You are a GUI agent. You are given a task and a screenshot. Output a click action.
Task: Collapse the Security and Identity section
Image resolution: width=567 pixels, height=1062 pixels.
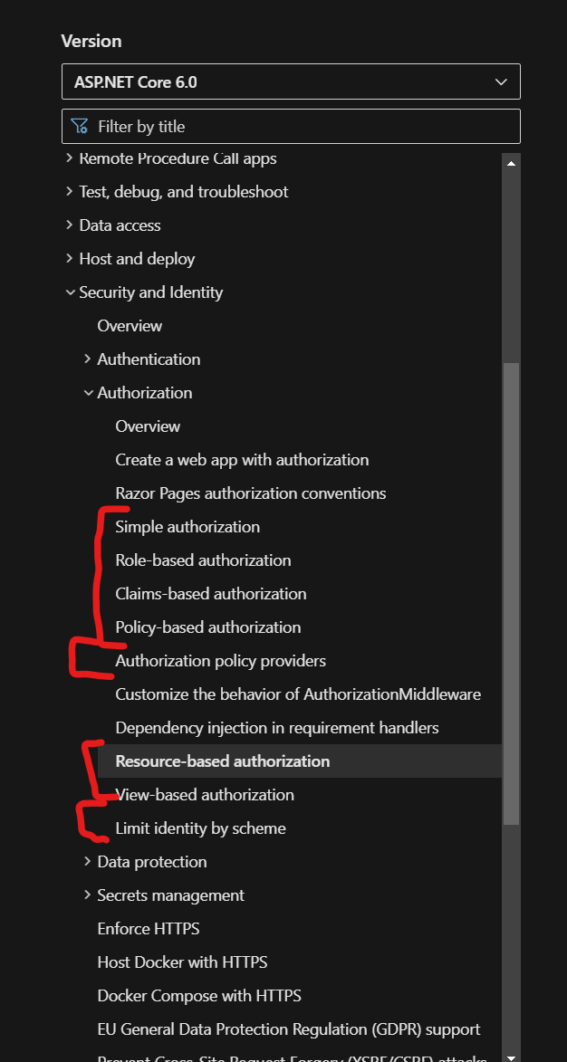[x=70, y=292]
